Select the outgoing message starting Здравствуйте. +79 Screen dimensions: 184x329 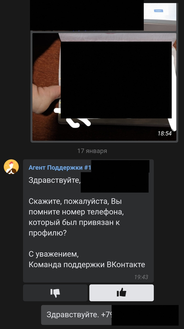[x=110, y=315]
